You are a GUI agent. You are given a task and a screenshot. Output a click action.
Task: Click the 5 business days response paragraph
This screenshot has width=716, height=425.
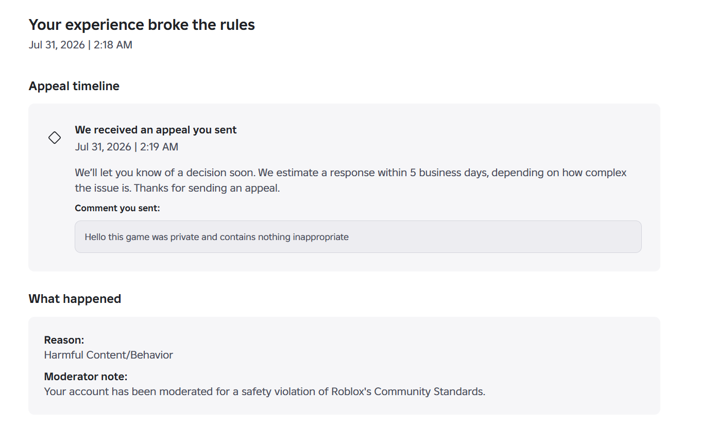tap(351, 180)
